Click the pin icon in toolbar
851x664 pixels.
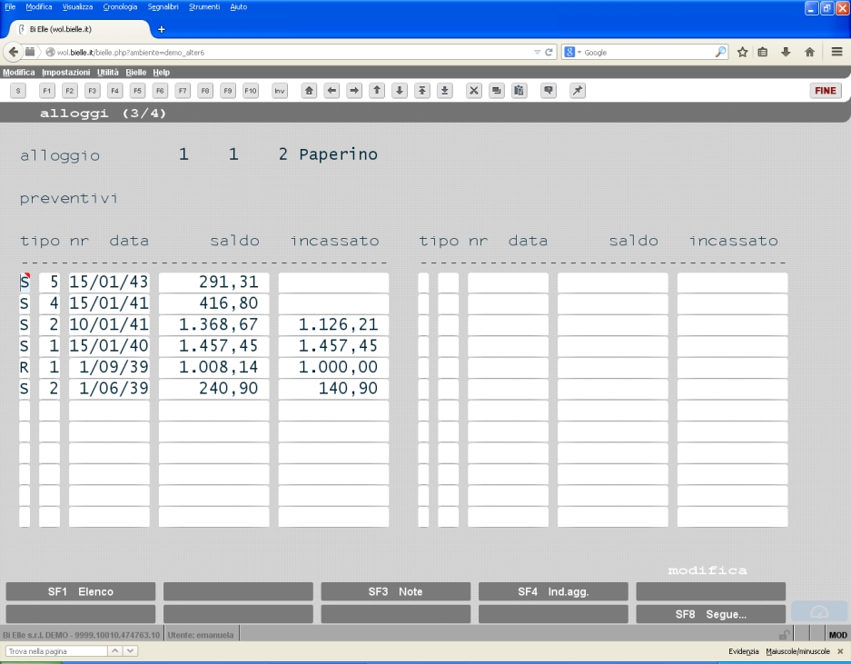[x=578, y=91]
